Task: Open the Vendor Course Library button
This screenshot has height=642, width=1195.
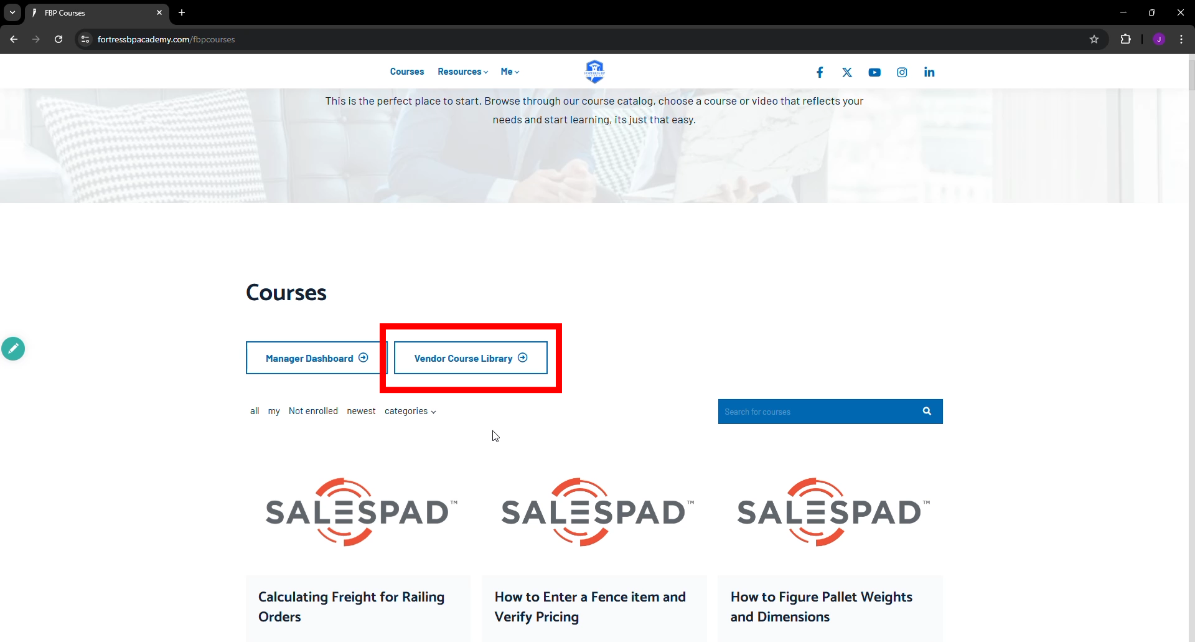Action: click(x=471, y=358)
